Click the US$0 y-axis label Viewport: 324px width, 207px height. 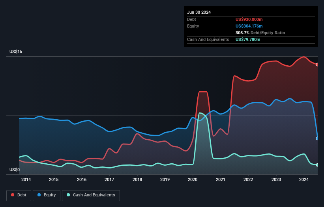pos(15,170)
